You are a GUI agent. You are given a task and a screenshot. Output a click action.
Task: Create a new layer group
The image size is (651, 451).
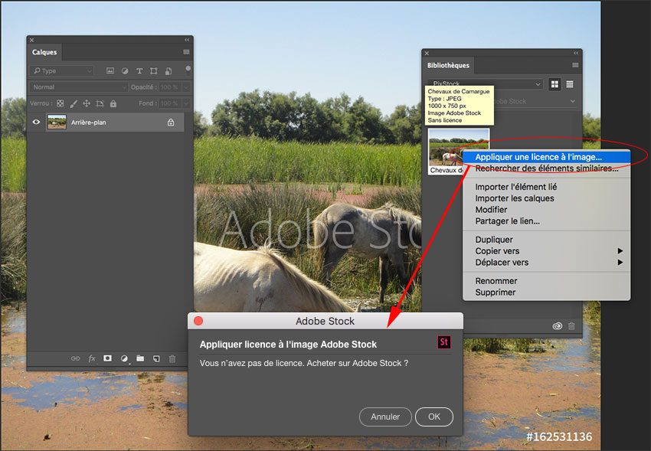(140, 358)
